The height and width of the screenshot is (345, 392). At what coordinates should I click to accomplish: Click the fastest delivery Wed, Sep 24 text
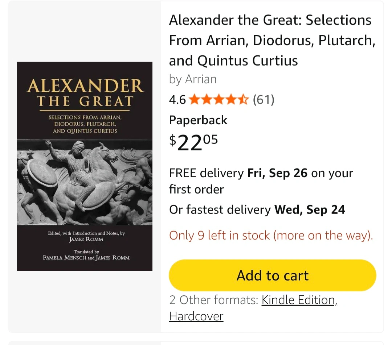click(257, 209)
